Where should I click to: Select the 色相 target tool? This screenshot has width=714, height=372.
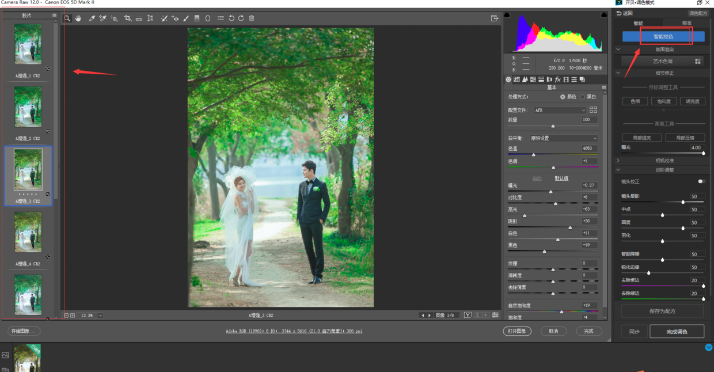point(635,101)
